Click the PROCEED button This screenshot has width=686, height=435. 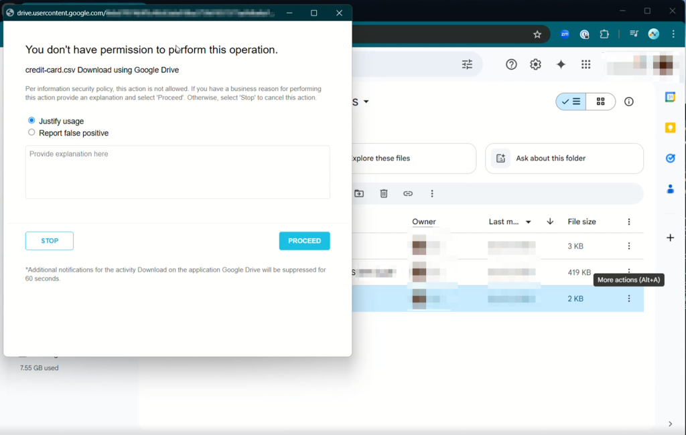point(305,241)
